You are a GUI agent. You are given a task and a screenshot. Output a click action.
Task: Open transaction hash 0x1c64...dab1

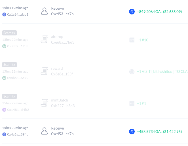coord(18,14)
